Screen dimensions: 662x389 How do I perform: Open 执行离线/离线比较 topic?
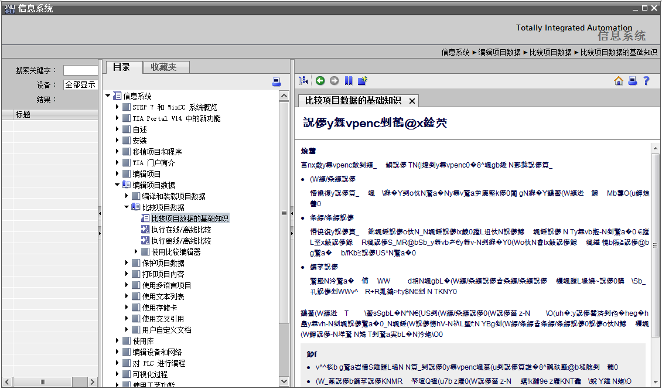click(x=181, y=240)
